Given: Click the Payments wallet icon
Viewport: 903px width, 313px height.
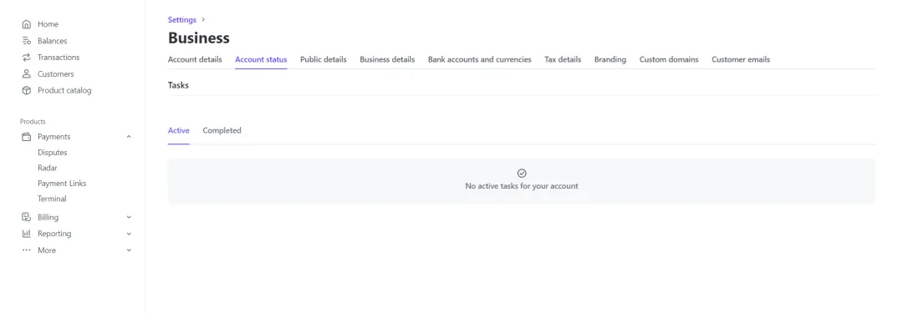Looking at the screenshot, I should (x=26, y=137).
